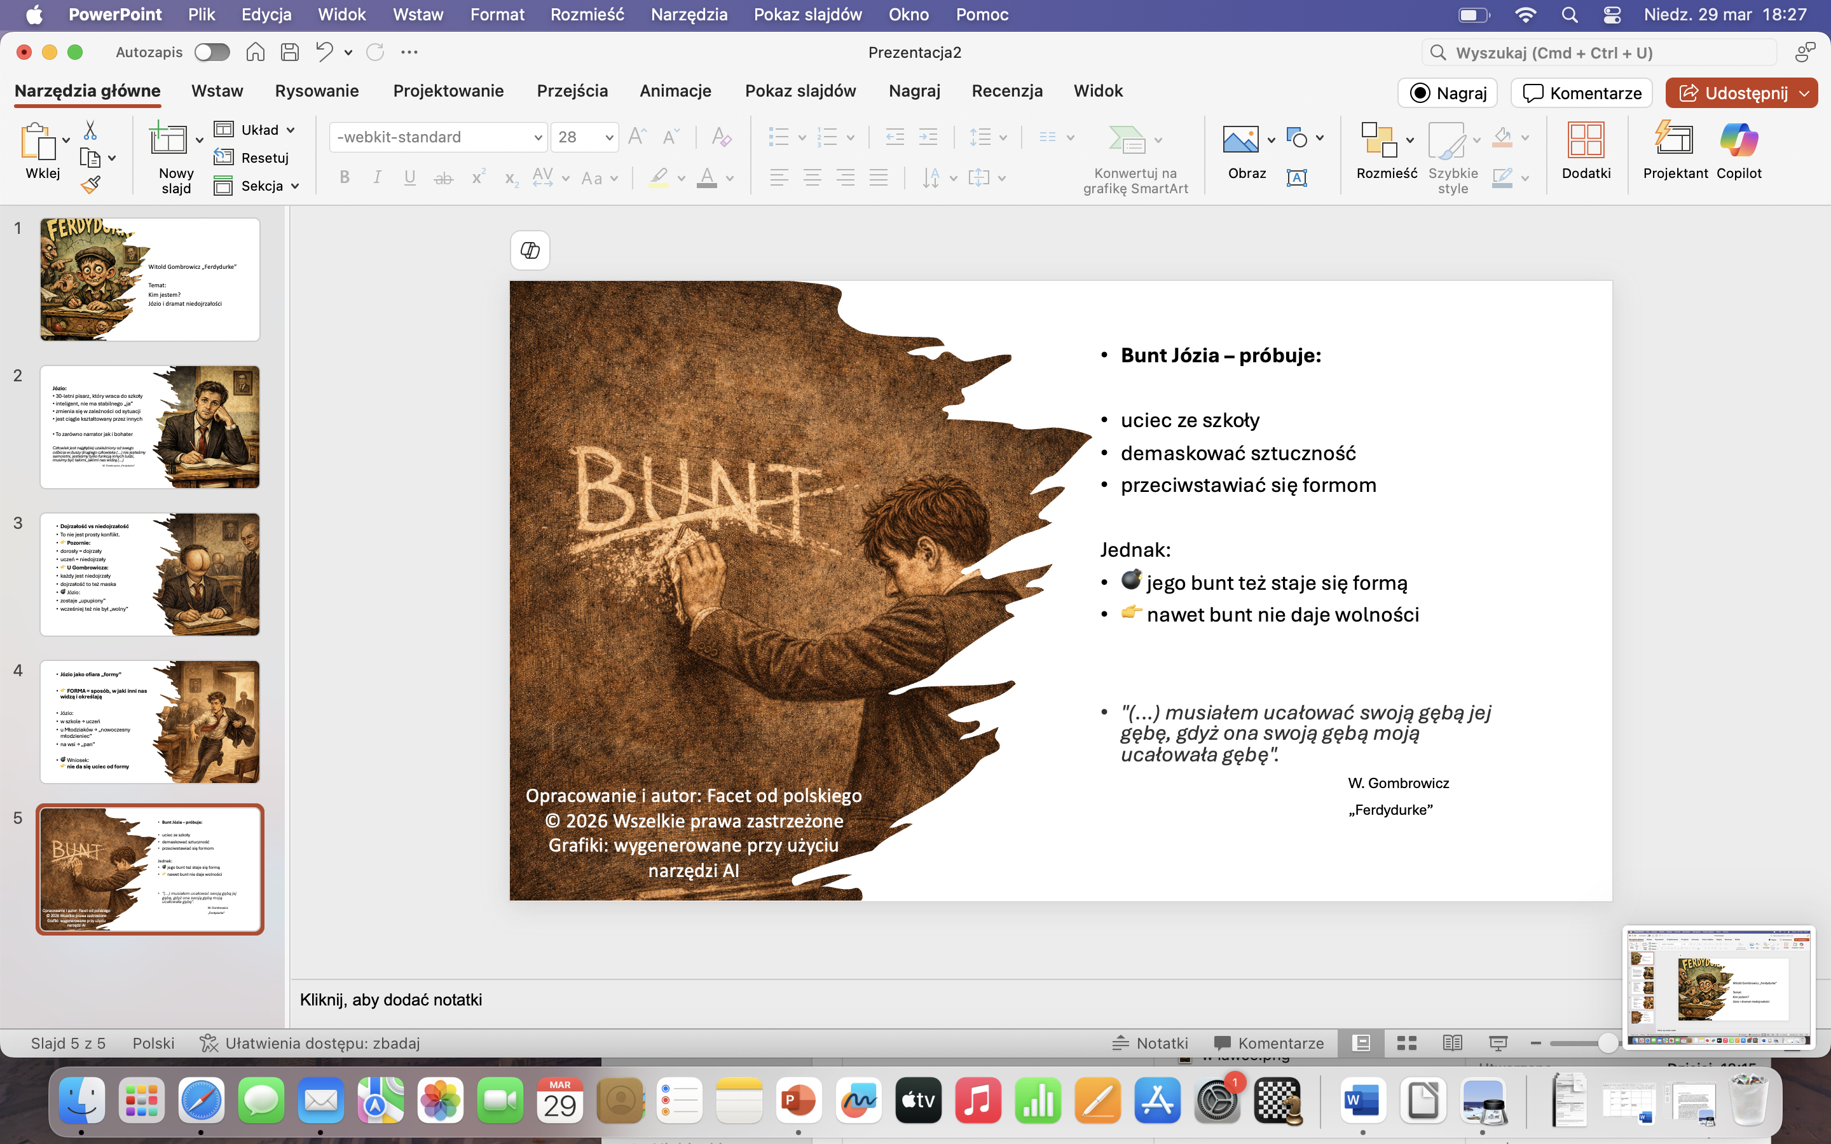Toggle the Notatki notes pane
Viewport: 1831px width, 1144px height.
[1150, 1044]
